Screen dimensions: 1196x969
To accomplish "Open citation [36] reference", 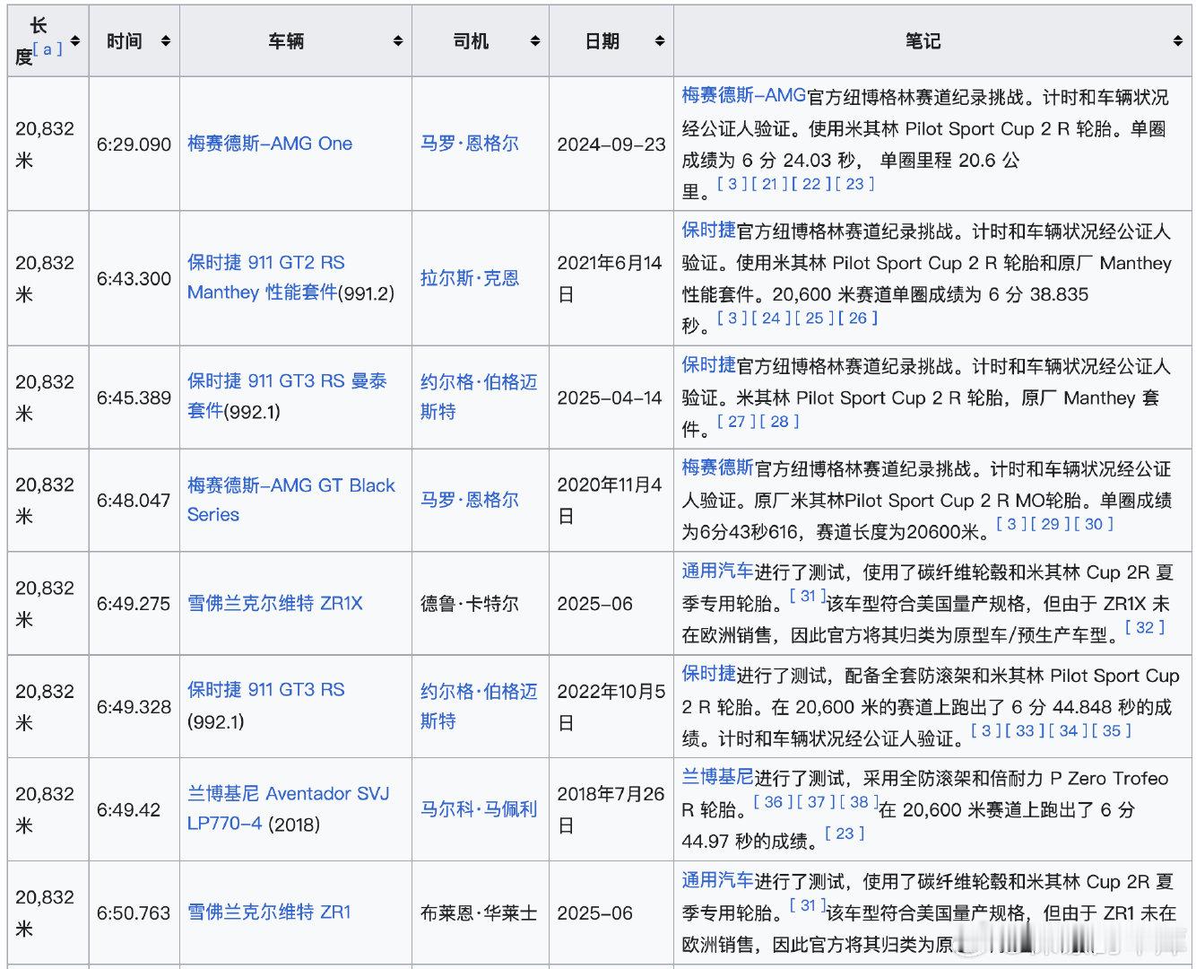I will tap(773, 801).
